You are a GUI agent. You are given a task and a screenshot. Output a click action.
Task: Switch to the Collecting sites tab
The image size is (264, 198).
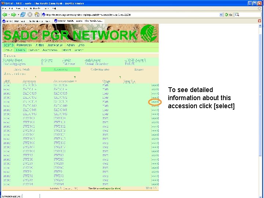[100, 69]
